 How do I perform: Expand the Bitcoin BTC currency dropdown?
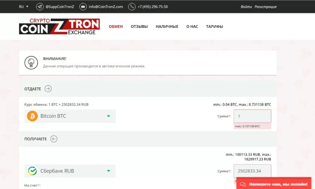pos(108,116)
